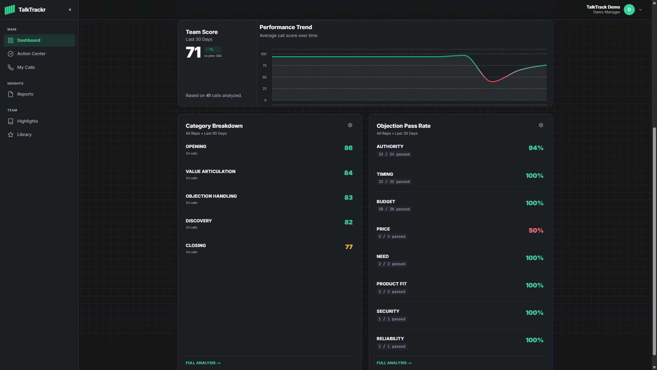This screenshot has width=657, height=370.
Task: Click the TalkTrackr logo icon
Action: (10, 10)
